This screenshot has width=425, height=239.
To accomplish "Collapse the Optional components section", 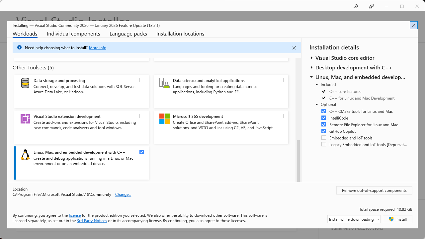I will 317,105.
